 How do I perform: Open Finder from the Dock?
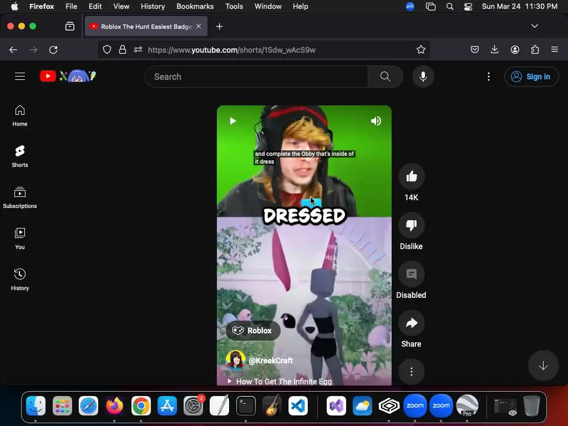pos(36,405)
